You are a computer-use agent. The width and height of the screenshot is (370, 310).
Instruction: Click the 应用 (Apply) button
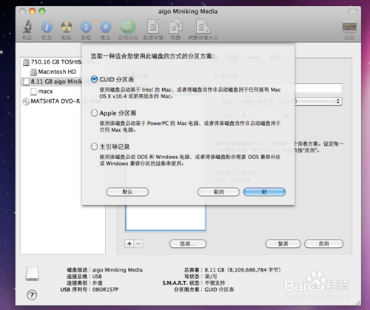click(324, 244)
